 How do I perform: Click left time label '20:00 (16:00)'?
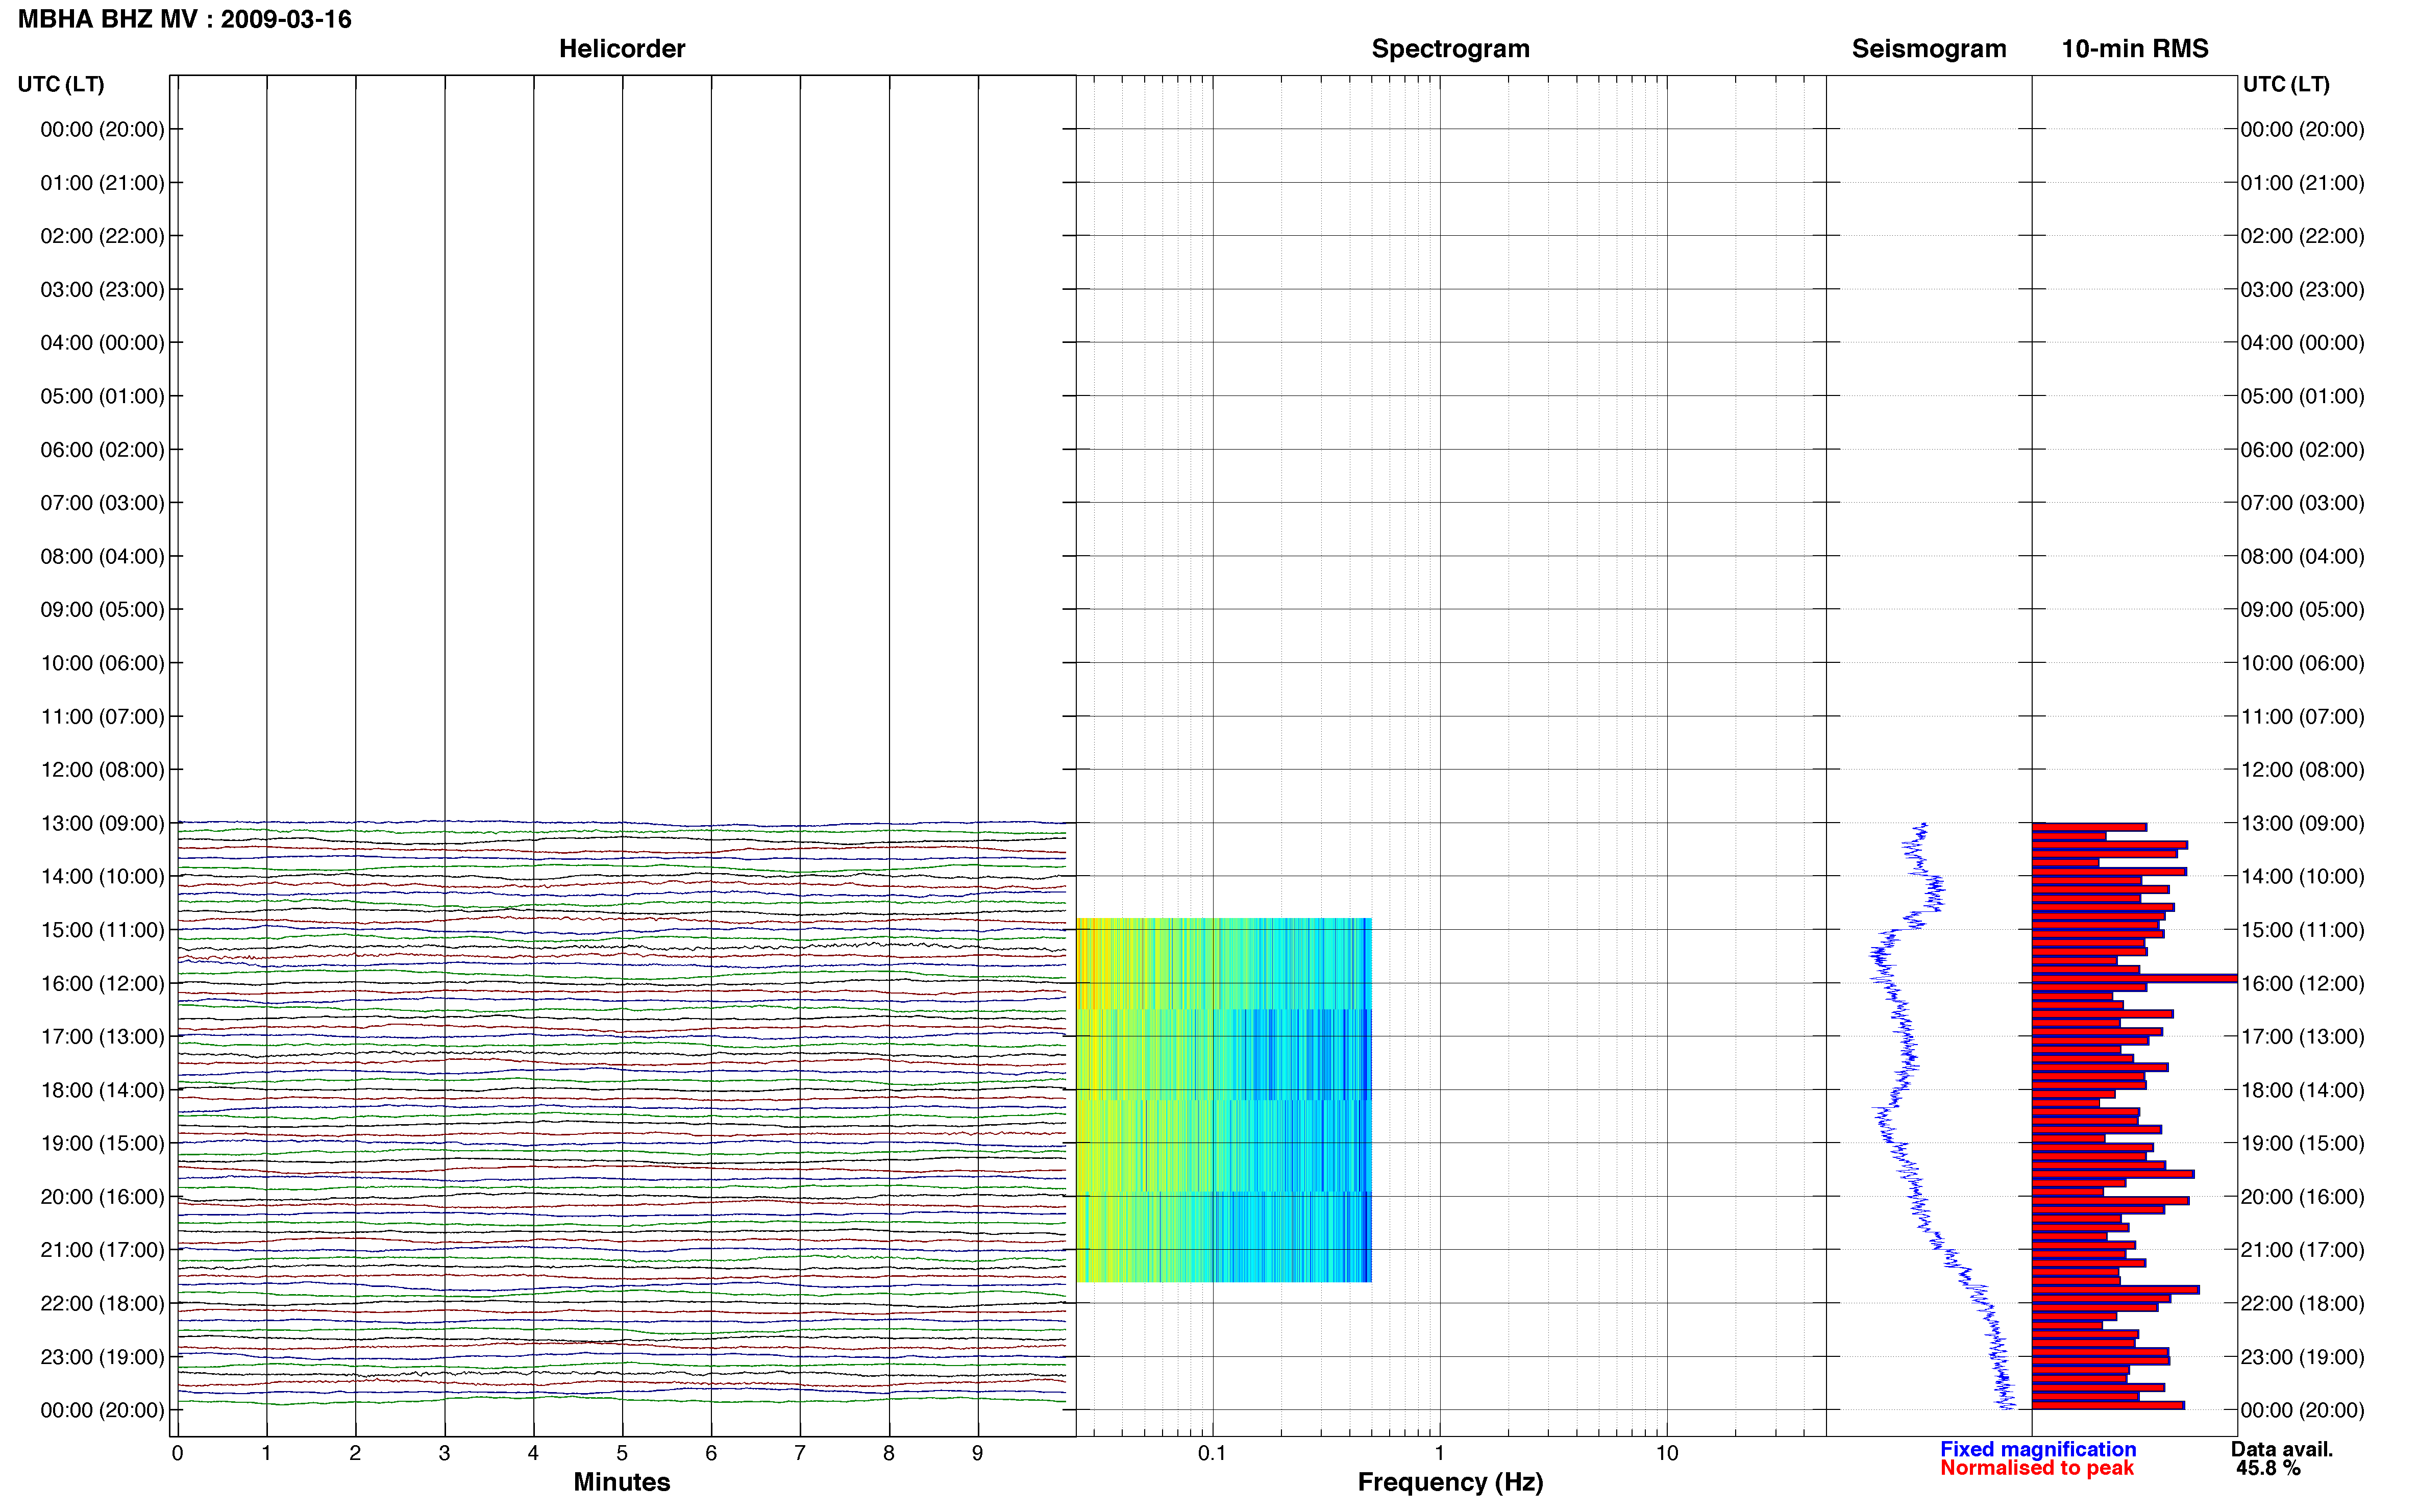[x=102, y=1196]
